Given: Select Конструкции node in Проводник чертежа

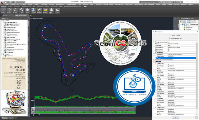Looking at the screenshot, I should (x=189, y=28).
